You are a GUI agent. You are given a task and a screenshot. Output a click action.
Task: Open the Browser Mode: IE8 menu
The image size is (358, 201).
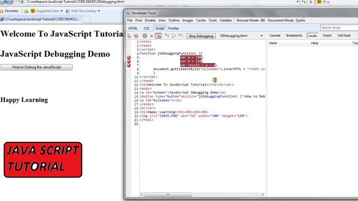click(x=251, y=21)
